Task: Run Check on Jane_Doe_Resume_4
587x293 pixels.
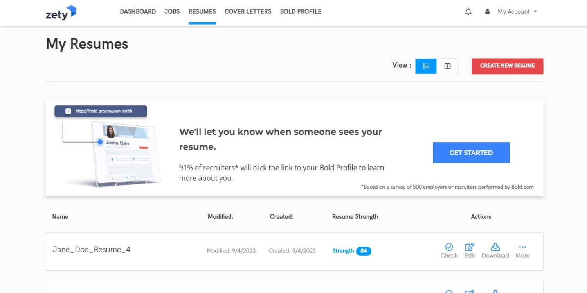Action: click(449, 251)
